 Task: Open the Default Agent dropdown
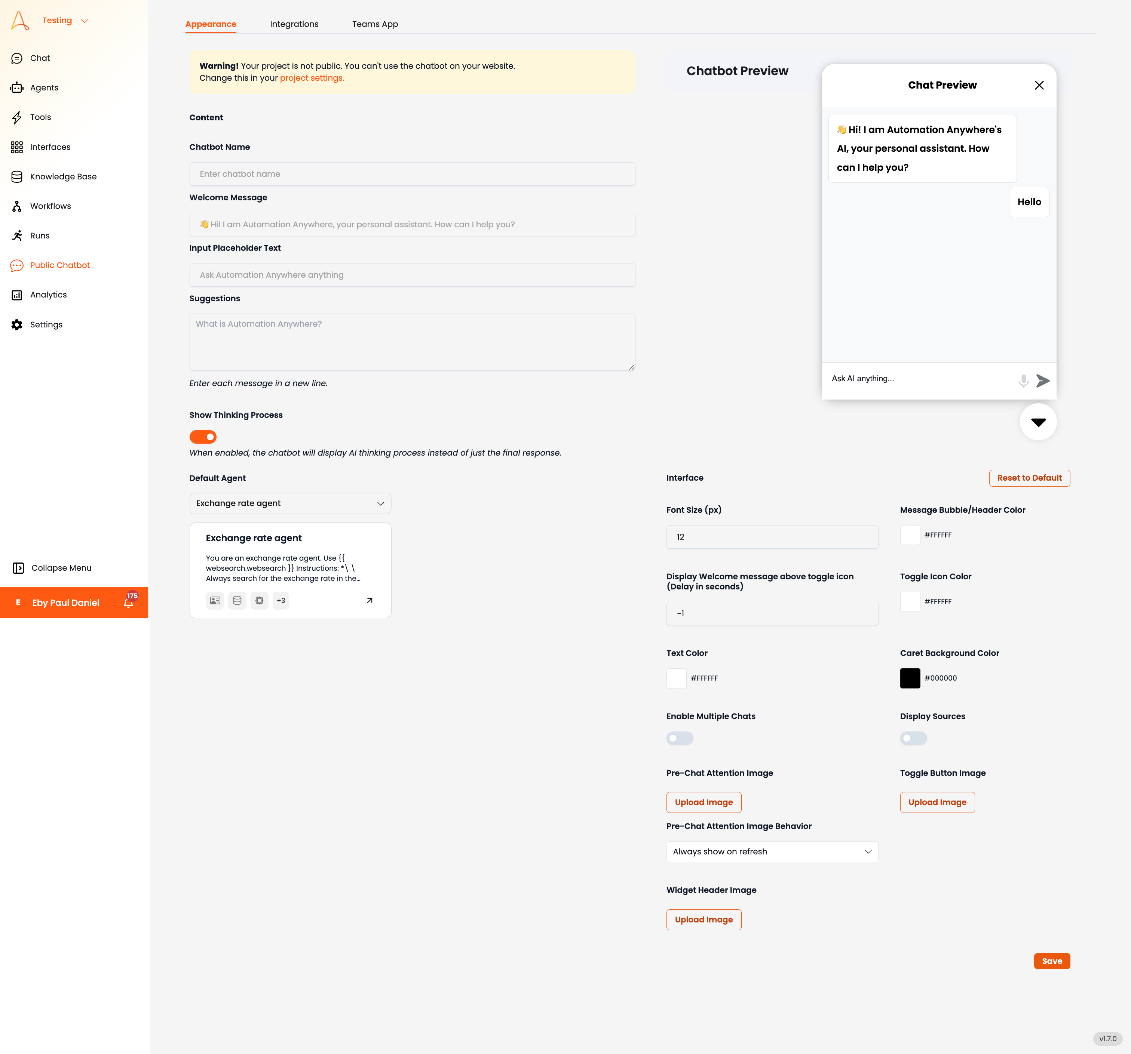[290, 503]
